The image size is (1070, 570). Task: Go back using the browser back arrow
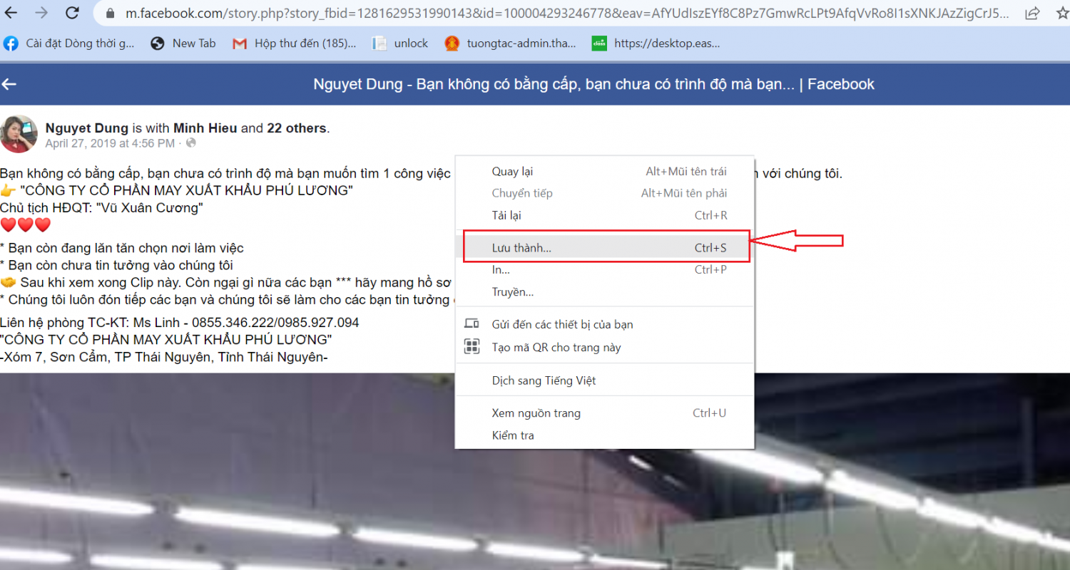click(10, 13)
